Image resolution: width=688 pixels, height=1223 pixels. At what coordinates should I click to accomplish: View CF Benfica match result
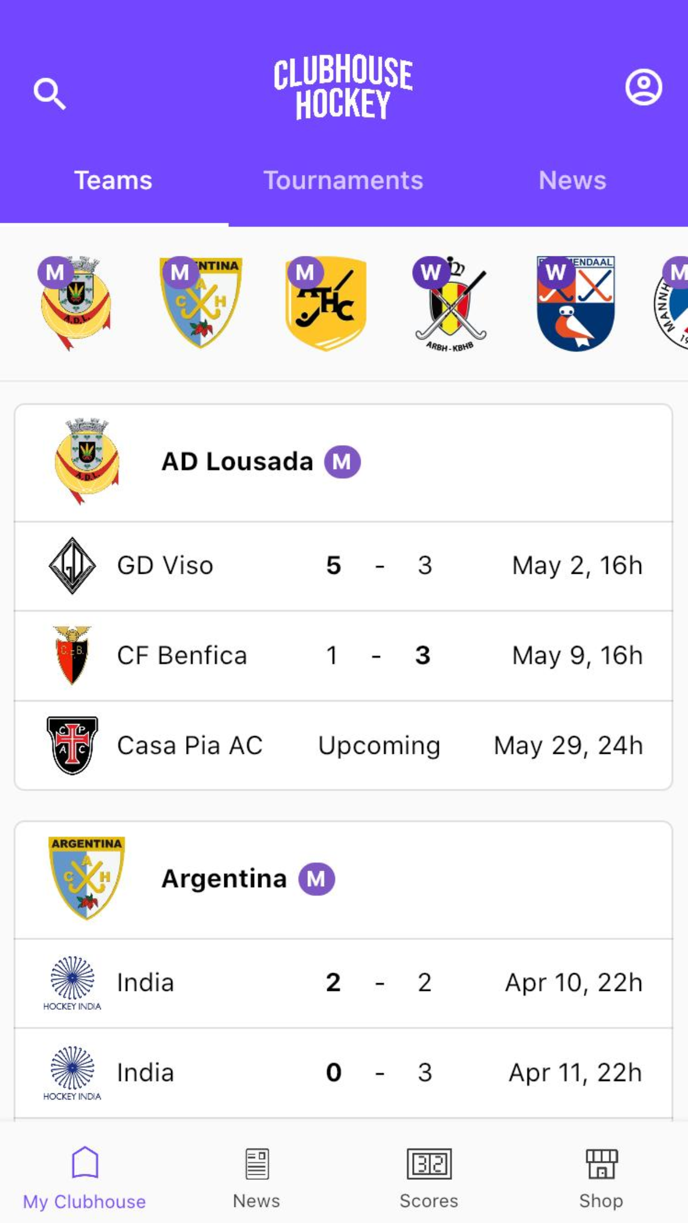tap(343, 656)
